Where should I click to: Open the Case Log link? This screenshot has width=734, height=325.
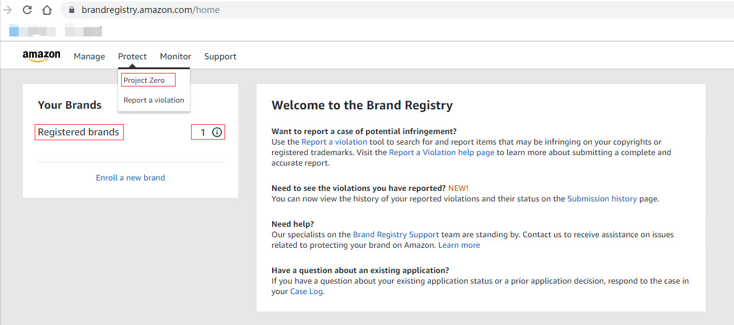(306, 292)
